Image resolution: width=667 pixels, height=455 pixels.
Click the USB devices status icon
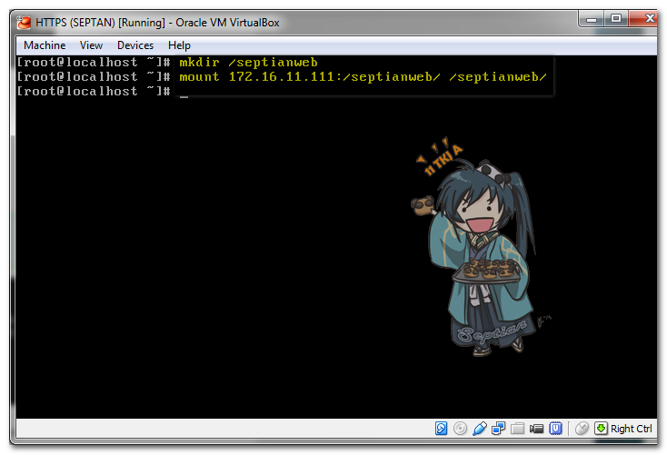(480, 429)
